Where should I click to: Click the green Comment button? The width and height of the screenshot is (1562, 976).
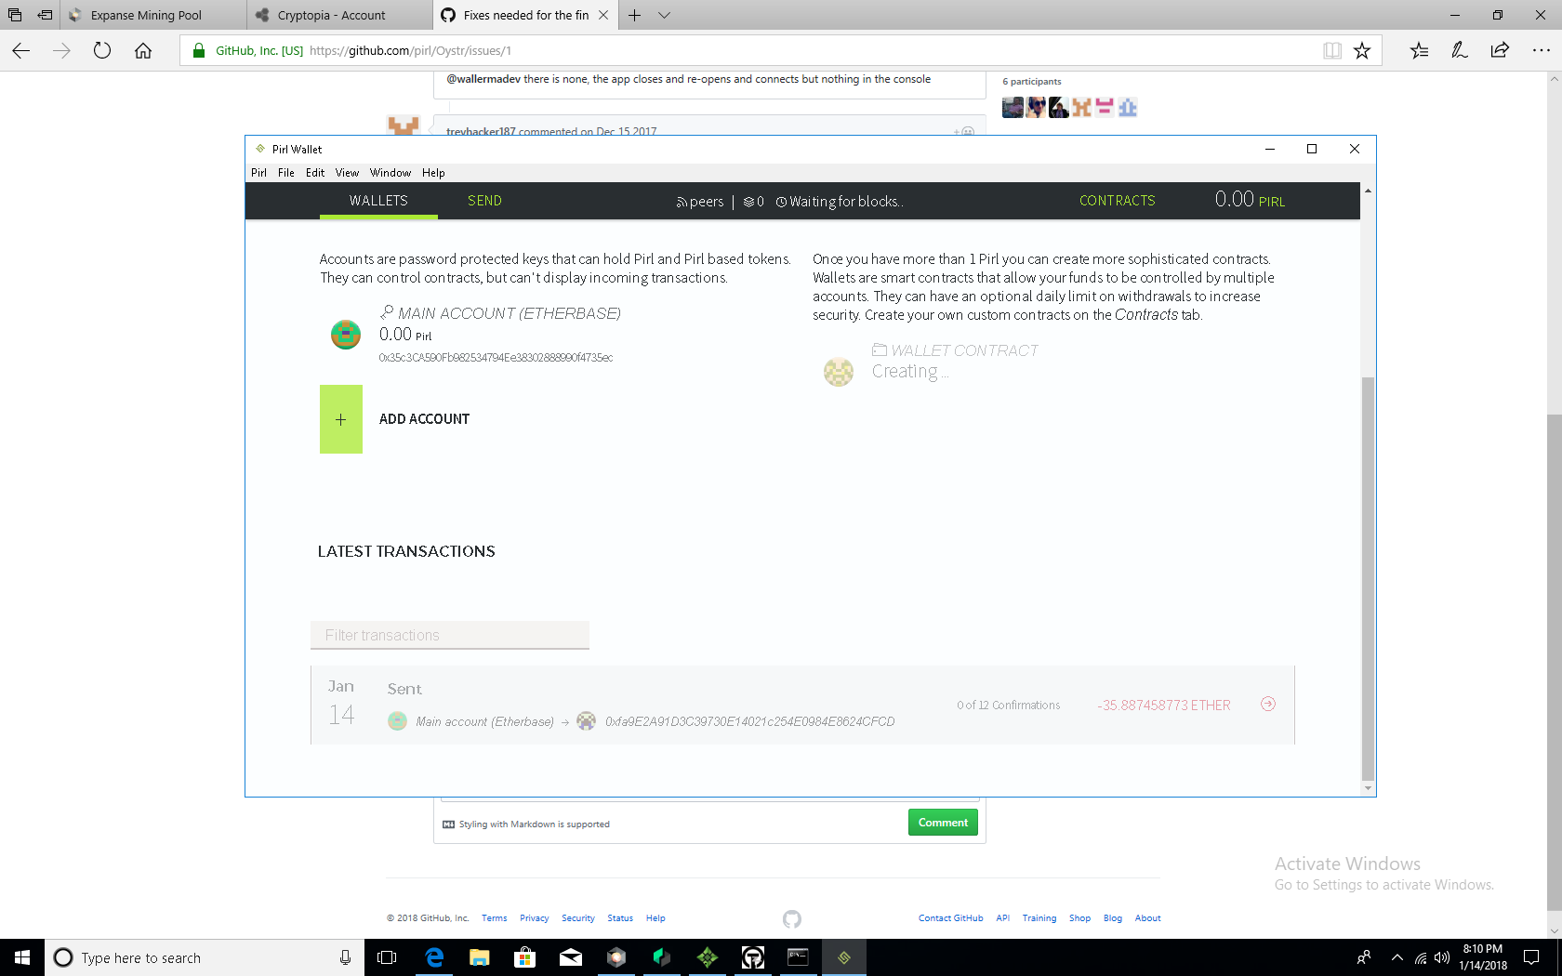pos(942,822)
